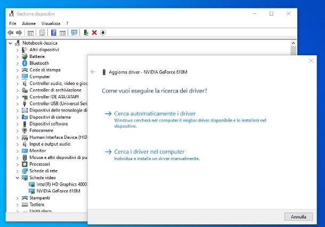Open the Properties toolbar icon
The width and height of the screenshot is (325, 227).
[x=42, y=32]
